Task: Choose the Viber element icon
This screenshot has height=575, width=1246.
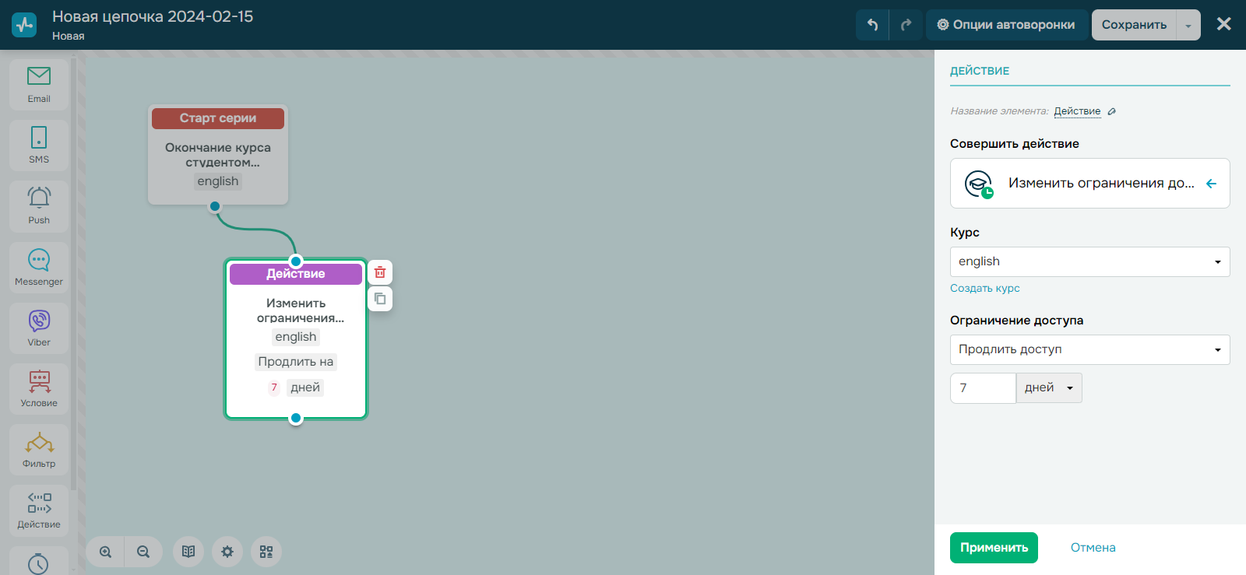Action: tap(39, 328)
